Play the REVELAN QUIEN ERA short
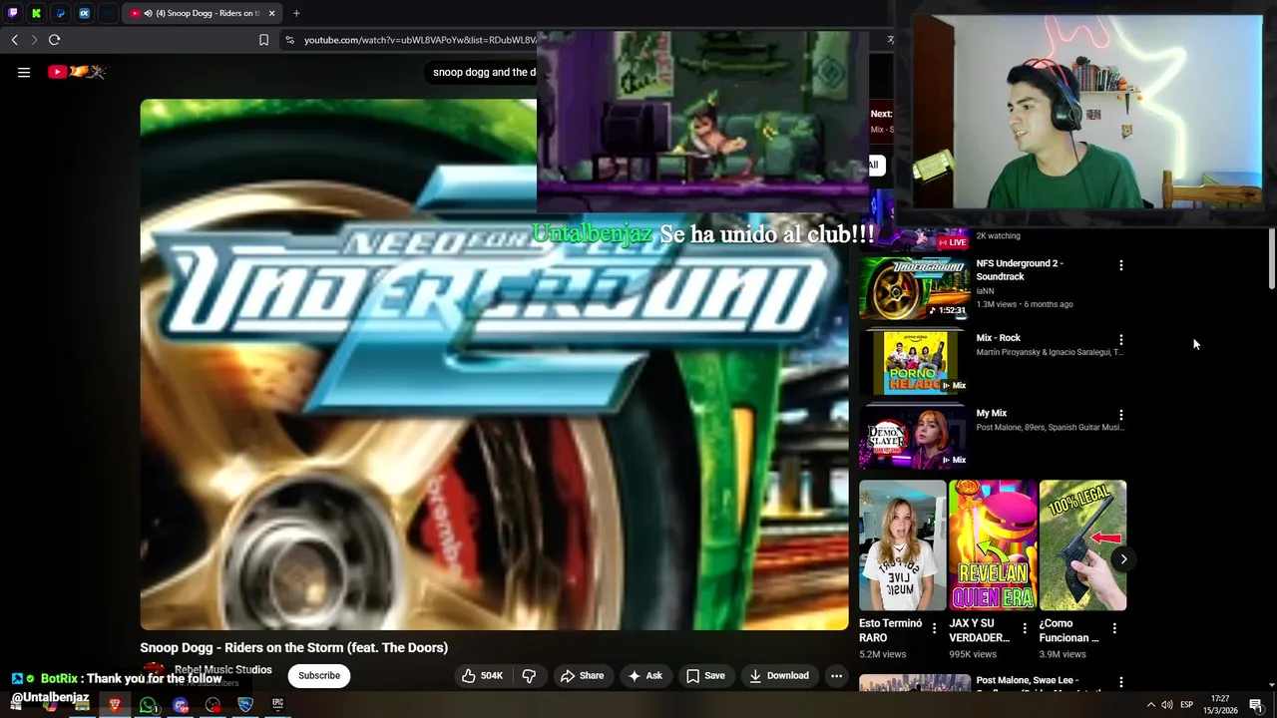The height and width of the screenshot is (718, 1277). [993, 545]
